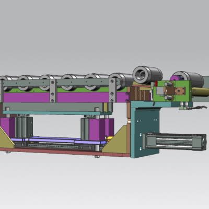Click the copper block stack beside rail
Image resolution: width=209 pixels, height=209 pixels.
tap(141, 94)
